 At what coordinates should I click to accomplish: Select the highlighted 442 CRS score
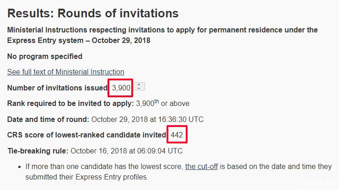point(178,135)
